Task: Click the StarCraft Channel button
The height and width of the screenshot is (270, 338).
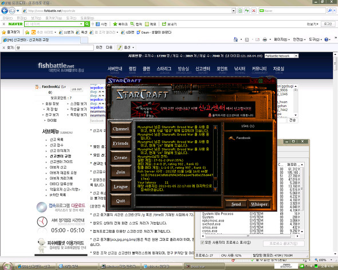Action: tap(120, 129)
